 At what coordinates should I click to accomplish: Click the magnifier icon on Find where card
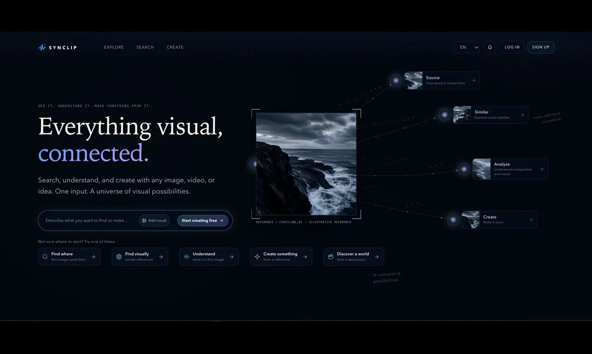pyautogui.click(x=45, y=257)
